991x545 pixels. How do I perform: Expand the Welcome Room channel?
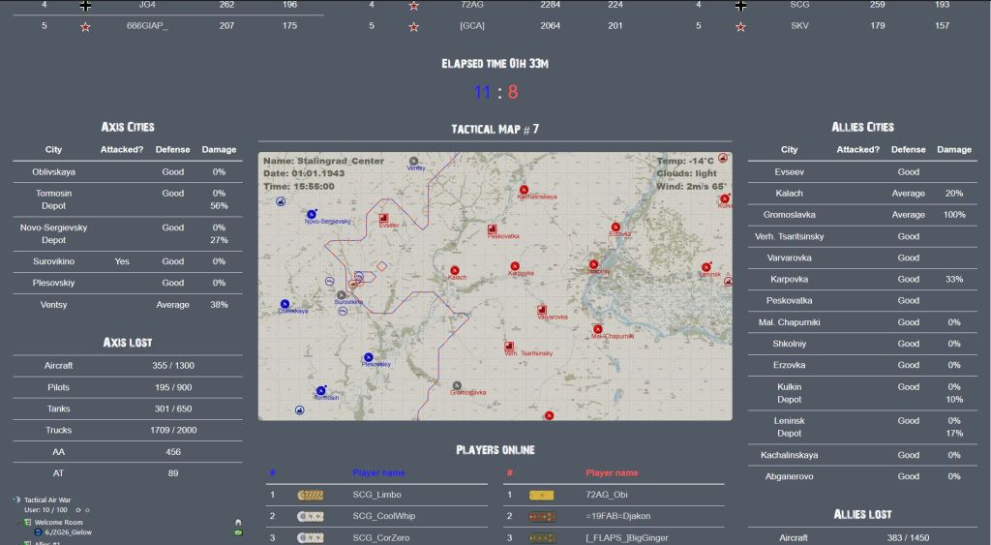[x=16, y=523]
